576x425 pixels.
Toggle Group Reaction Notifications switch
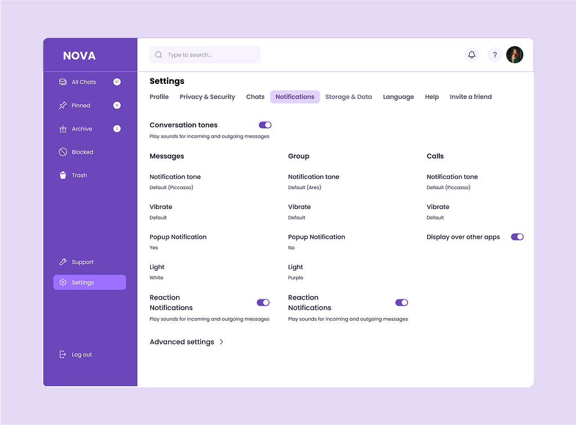[x=402, y=303]
